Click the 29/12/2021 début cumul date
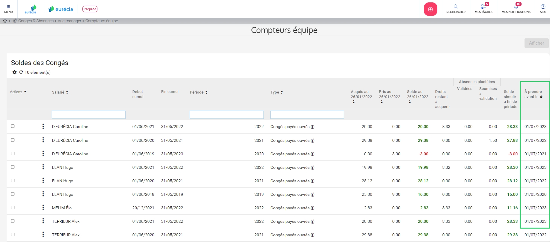Image resolution: width=550 pixels, height=242 pixels. pos(143,208)
